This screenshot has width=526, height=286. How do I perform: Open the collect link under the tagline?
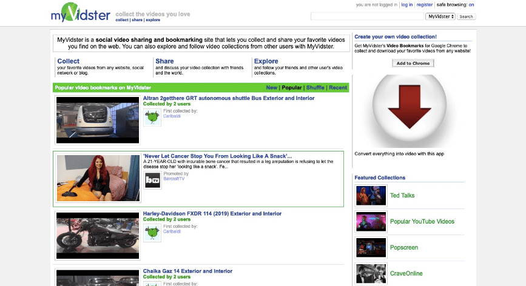pyautogui.click(x=122, y=20)
